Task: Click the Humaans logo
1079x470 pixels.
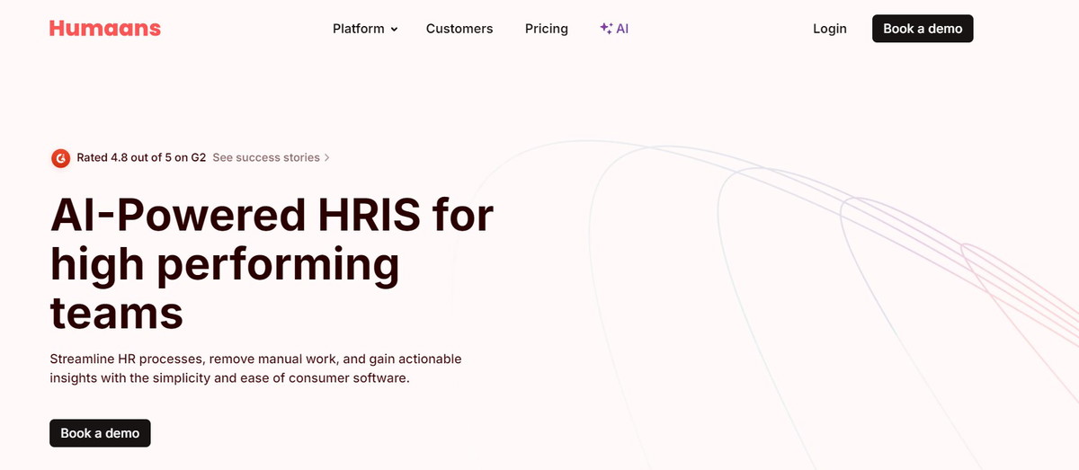Action: coord(105,29)
